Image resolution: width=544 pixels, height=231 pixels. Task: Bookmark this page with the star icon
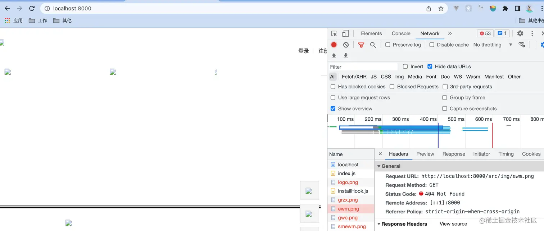441,8
